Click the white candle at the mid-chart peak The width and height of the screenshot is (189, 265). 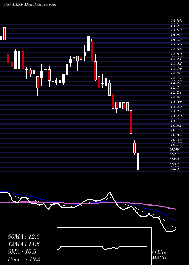pos(88,44)
